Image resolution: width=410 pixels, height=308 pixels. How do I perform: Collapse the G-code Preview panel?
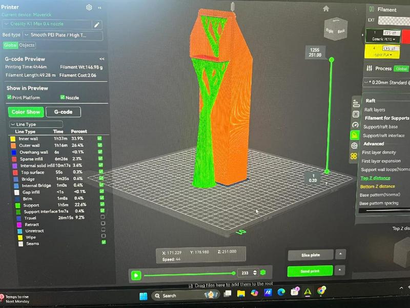pos(102,59)
